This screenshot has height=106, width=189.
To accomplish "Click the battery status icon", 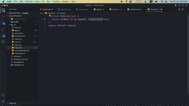I will 157,1.
